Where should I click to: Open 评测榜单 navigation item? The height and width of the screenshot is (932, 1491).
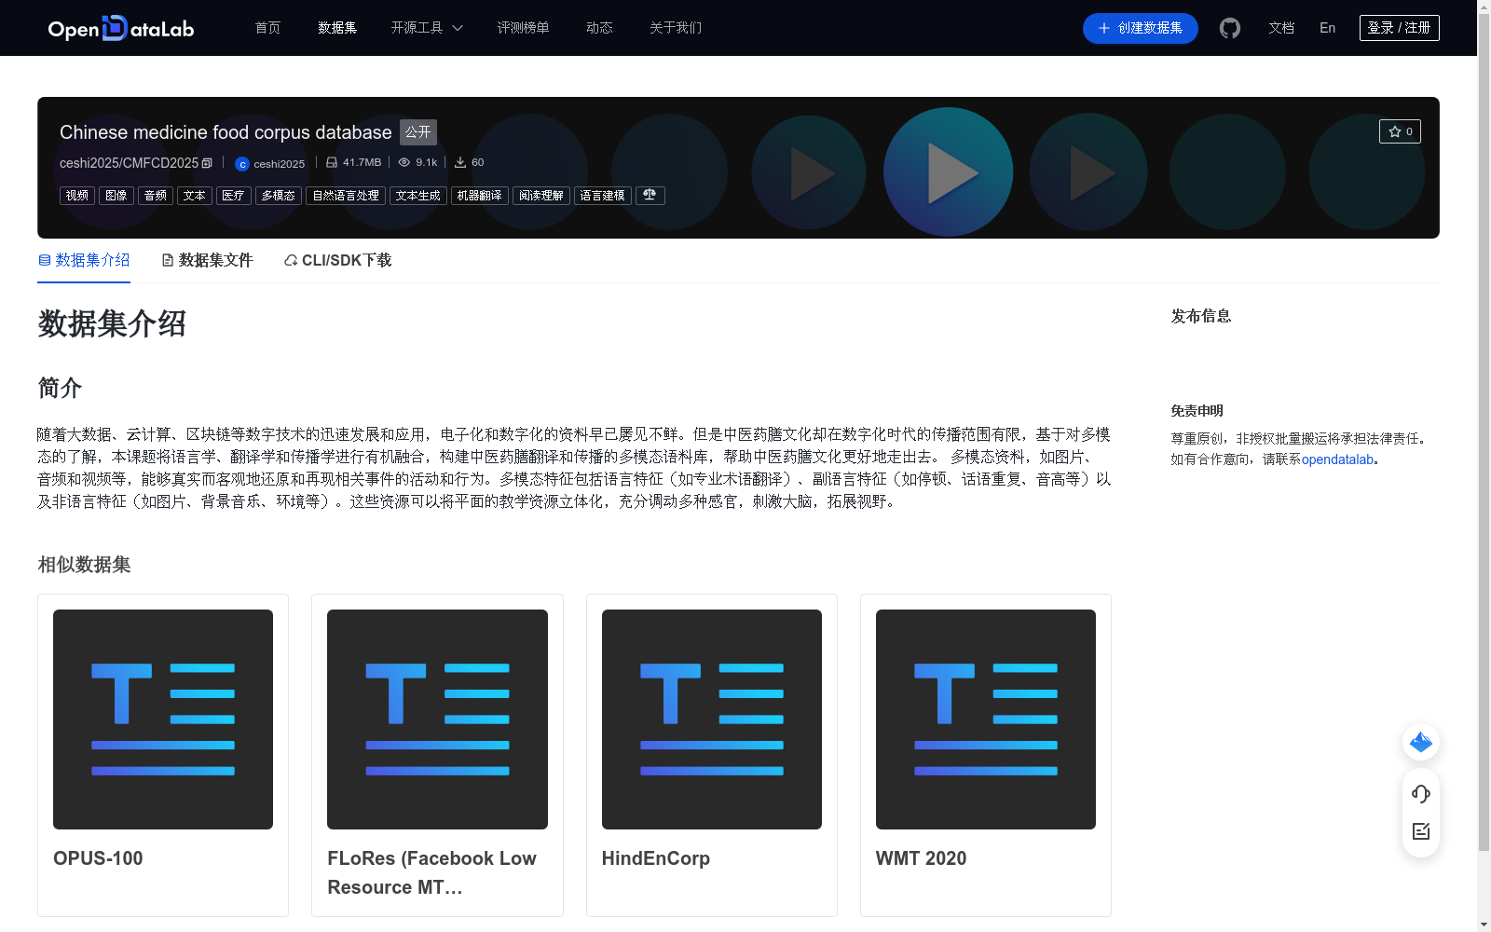[523, 28]
